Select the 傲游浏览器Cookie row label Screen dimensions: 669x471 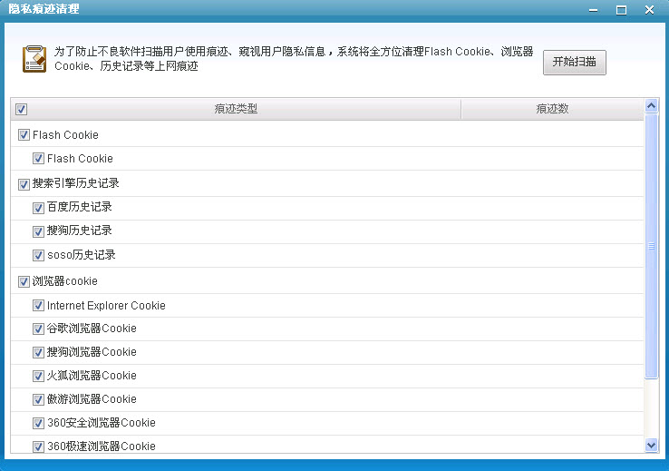[92, 399]
